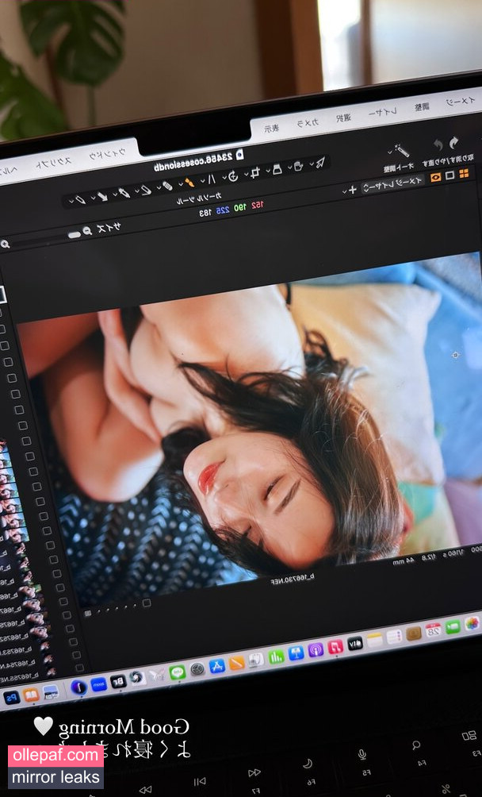
Task: Open dropdown arrow beside the Auto Adjust wand
Action: pos(391,152)
